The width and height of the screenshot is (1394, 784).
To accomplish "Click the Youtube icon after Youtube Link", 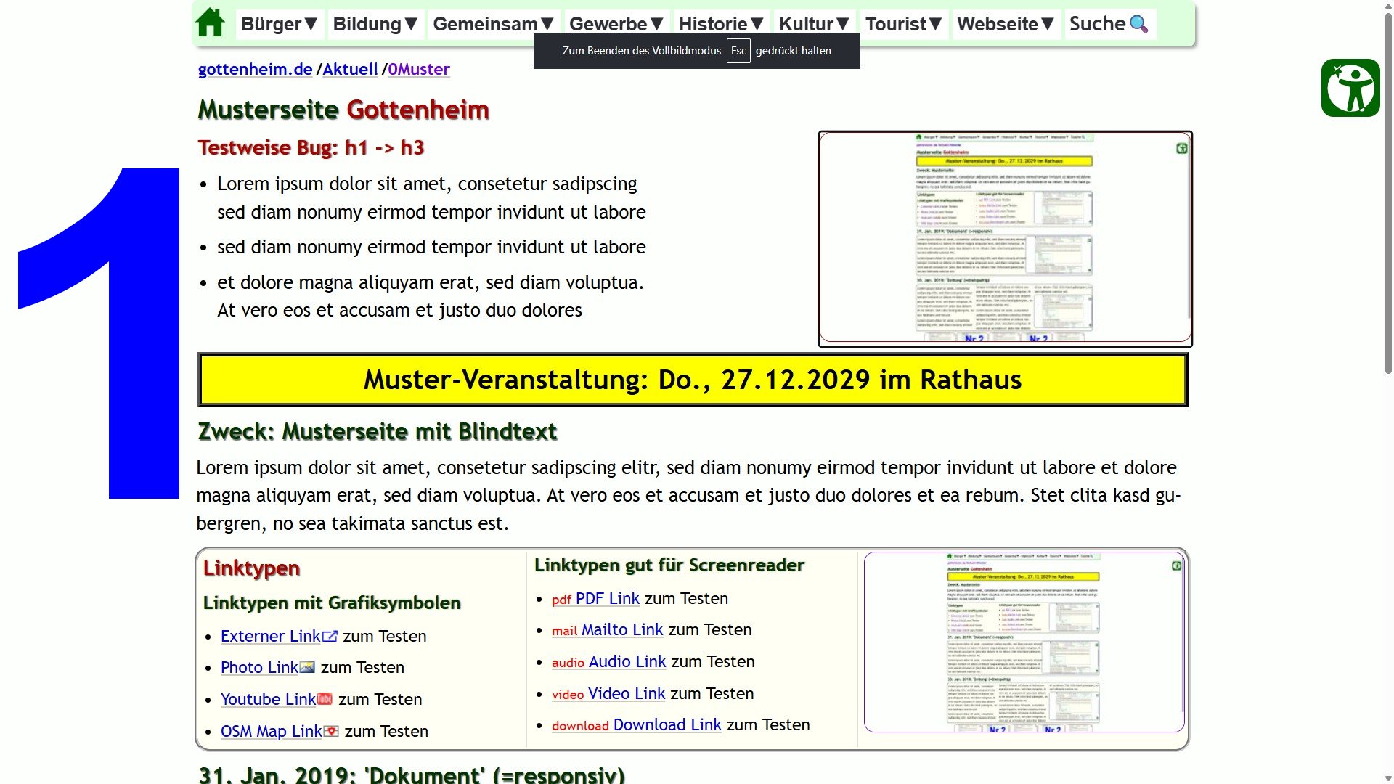I will click(325, 699).
